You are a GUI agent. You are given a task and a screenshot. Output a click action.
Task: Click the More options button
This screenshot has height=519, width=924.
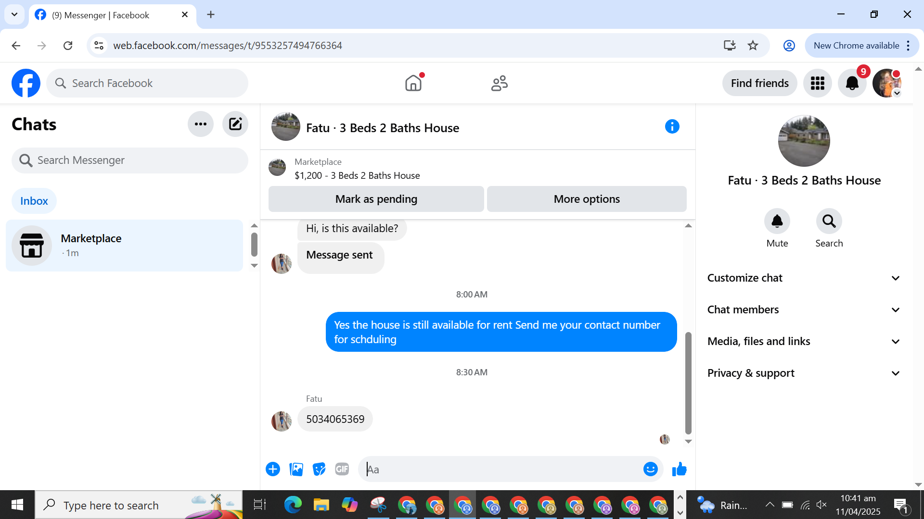(586, 199)
